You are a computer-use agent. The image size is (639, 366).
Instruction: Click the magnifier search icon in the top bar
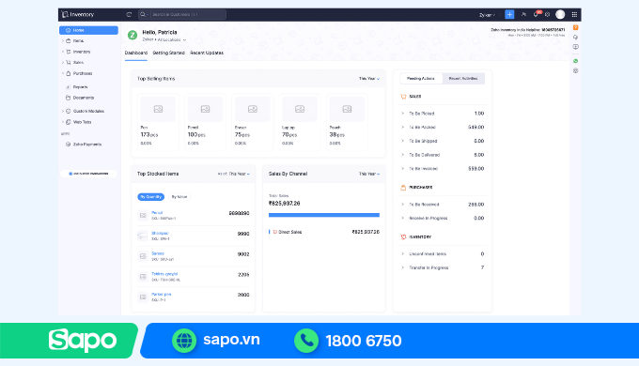pyautogui.click(x=143, y=15)
